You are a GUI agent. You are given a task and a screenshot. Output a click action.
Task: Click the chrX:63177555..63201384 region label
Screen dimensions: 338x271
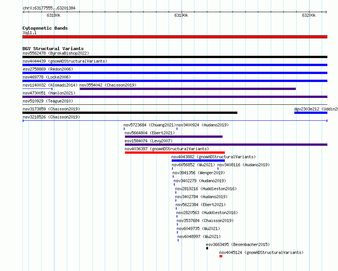click(x=49, y=8)
